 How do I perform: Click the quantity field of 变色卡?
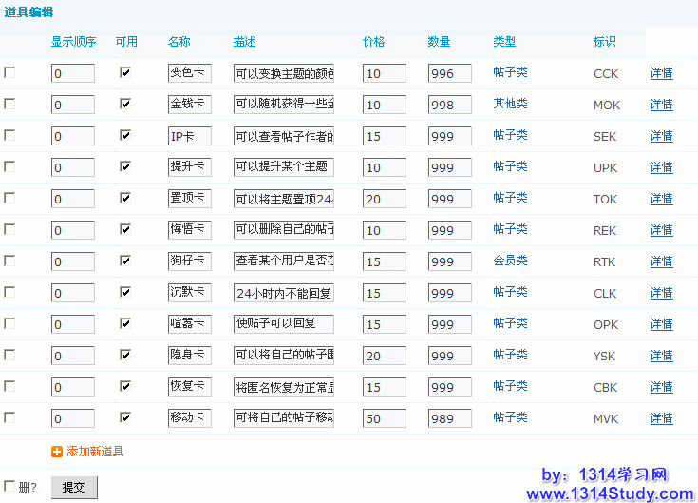click(449, 73)
